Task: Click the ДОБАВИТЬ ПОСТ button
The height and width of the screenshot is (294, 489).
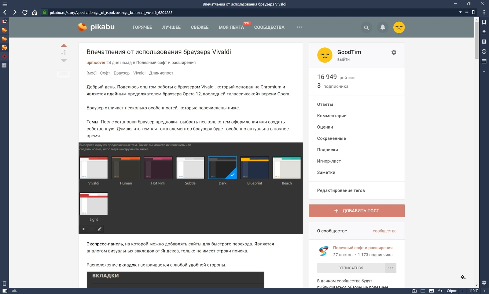Action: pos(357,211)
